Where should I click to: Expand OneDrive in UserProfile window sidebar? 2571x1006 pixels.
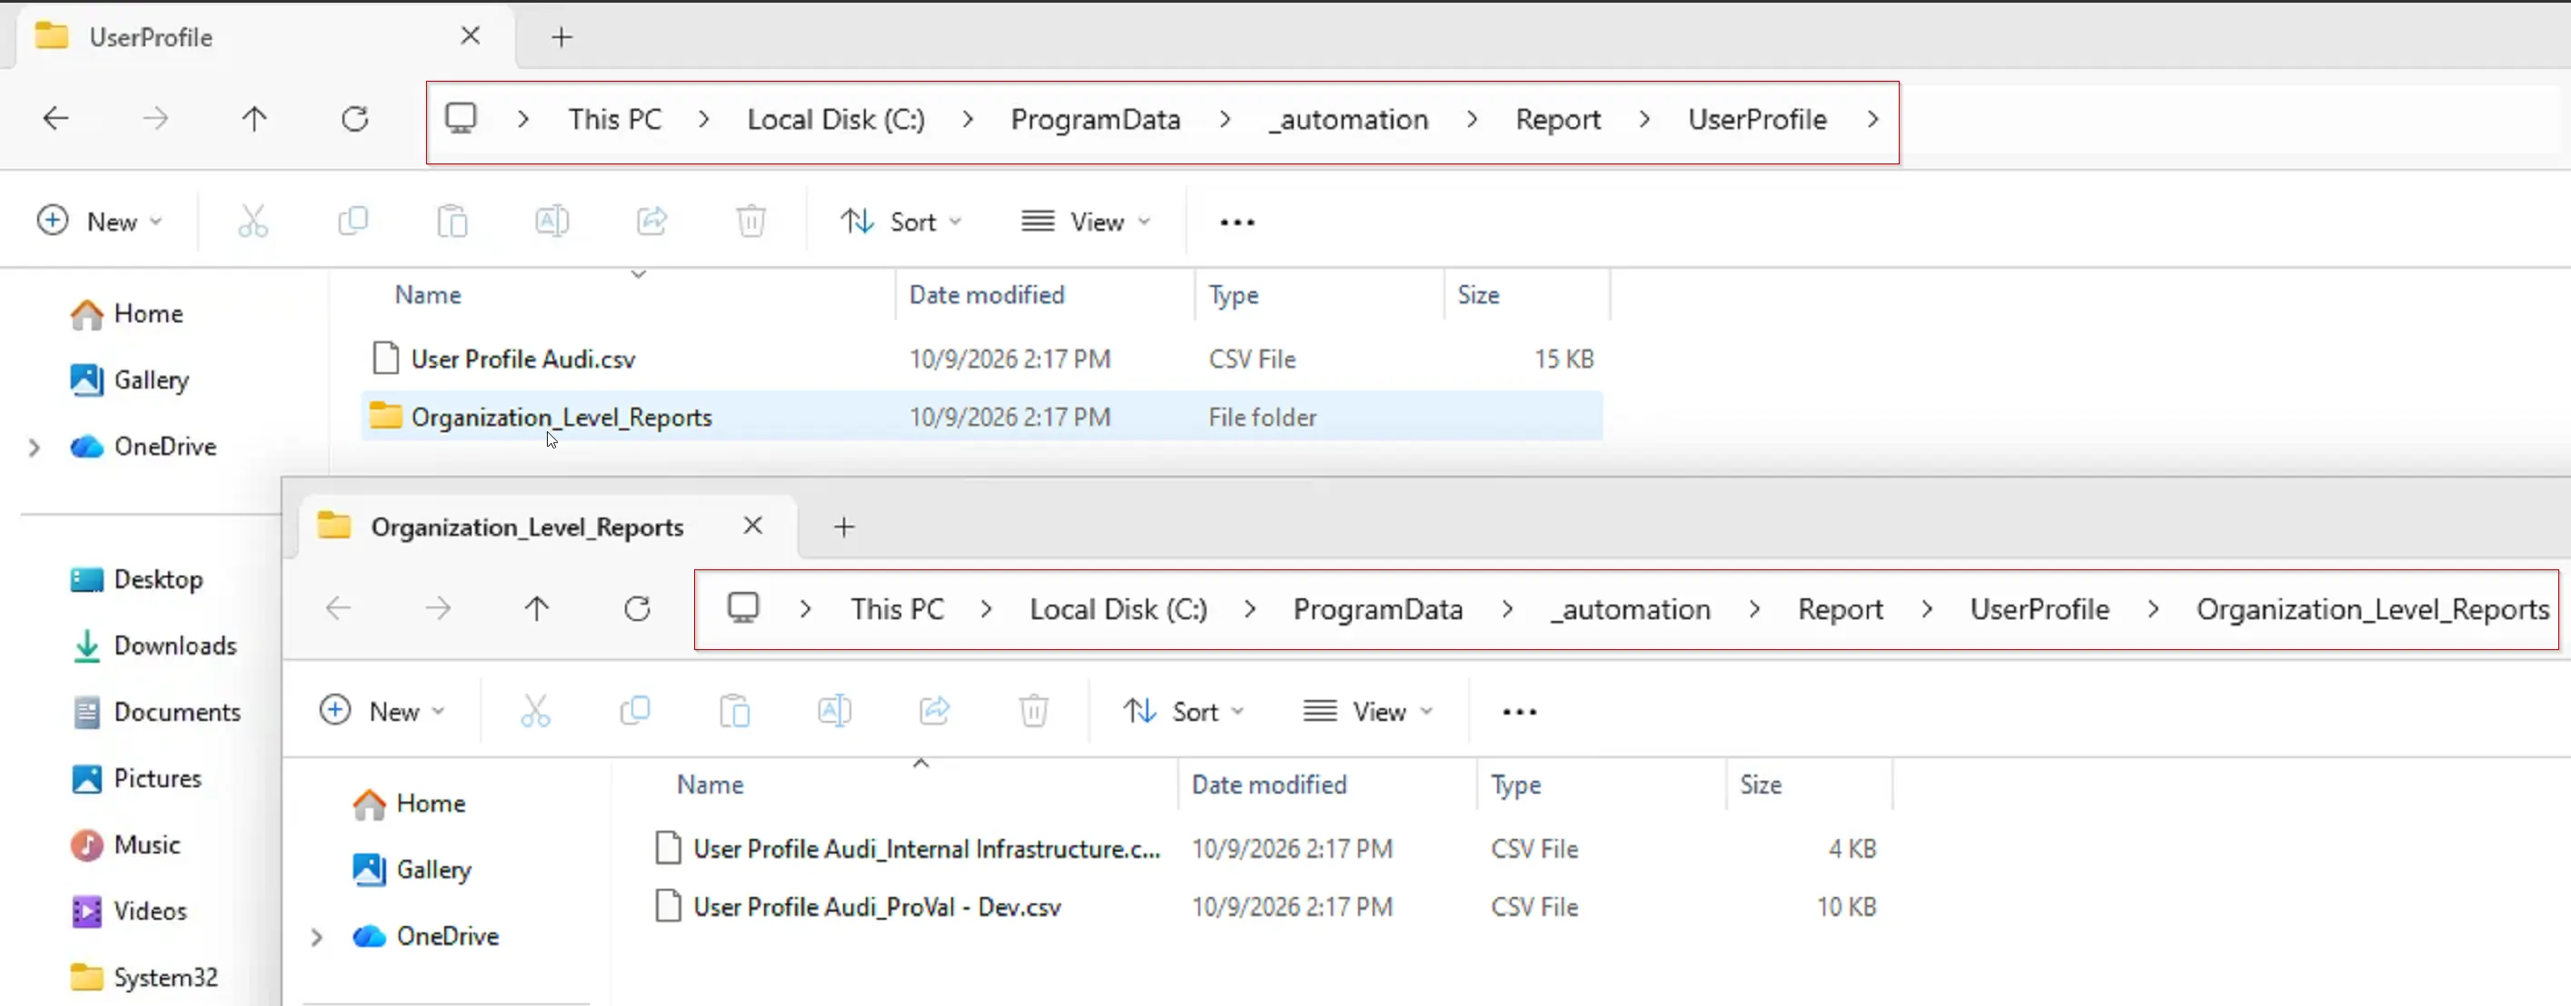click(34, 448)
